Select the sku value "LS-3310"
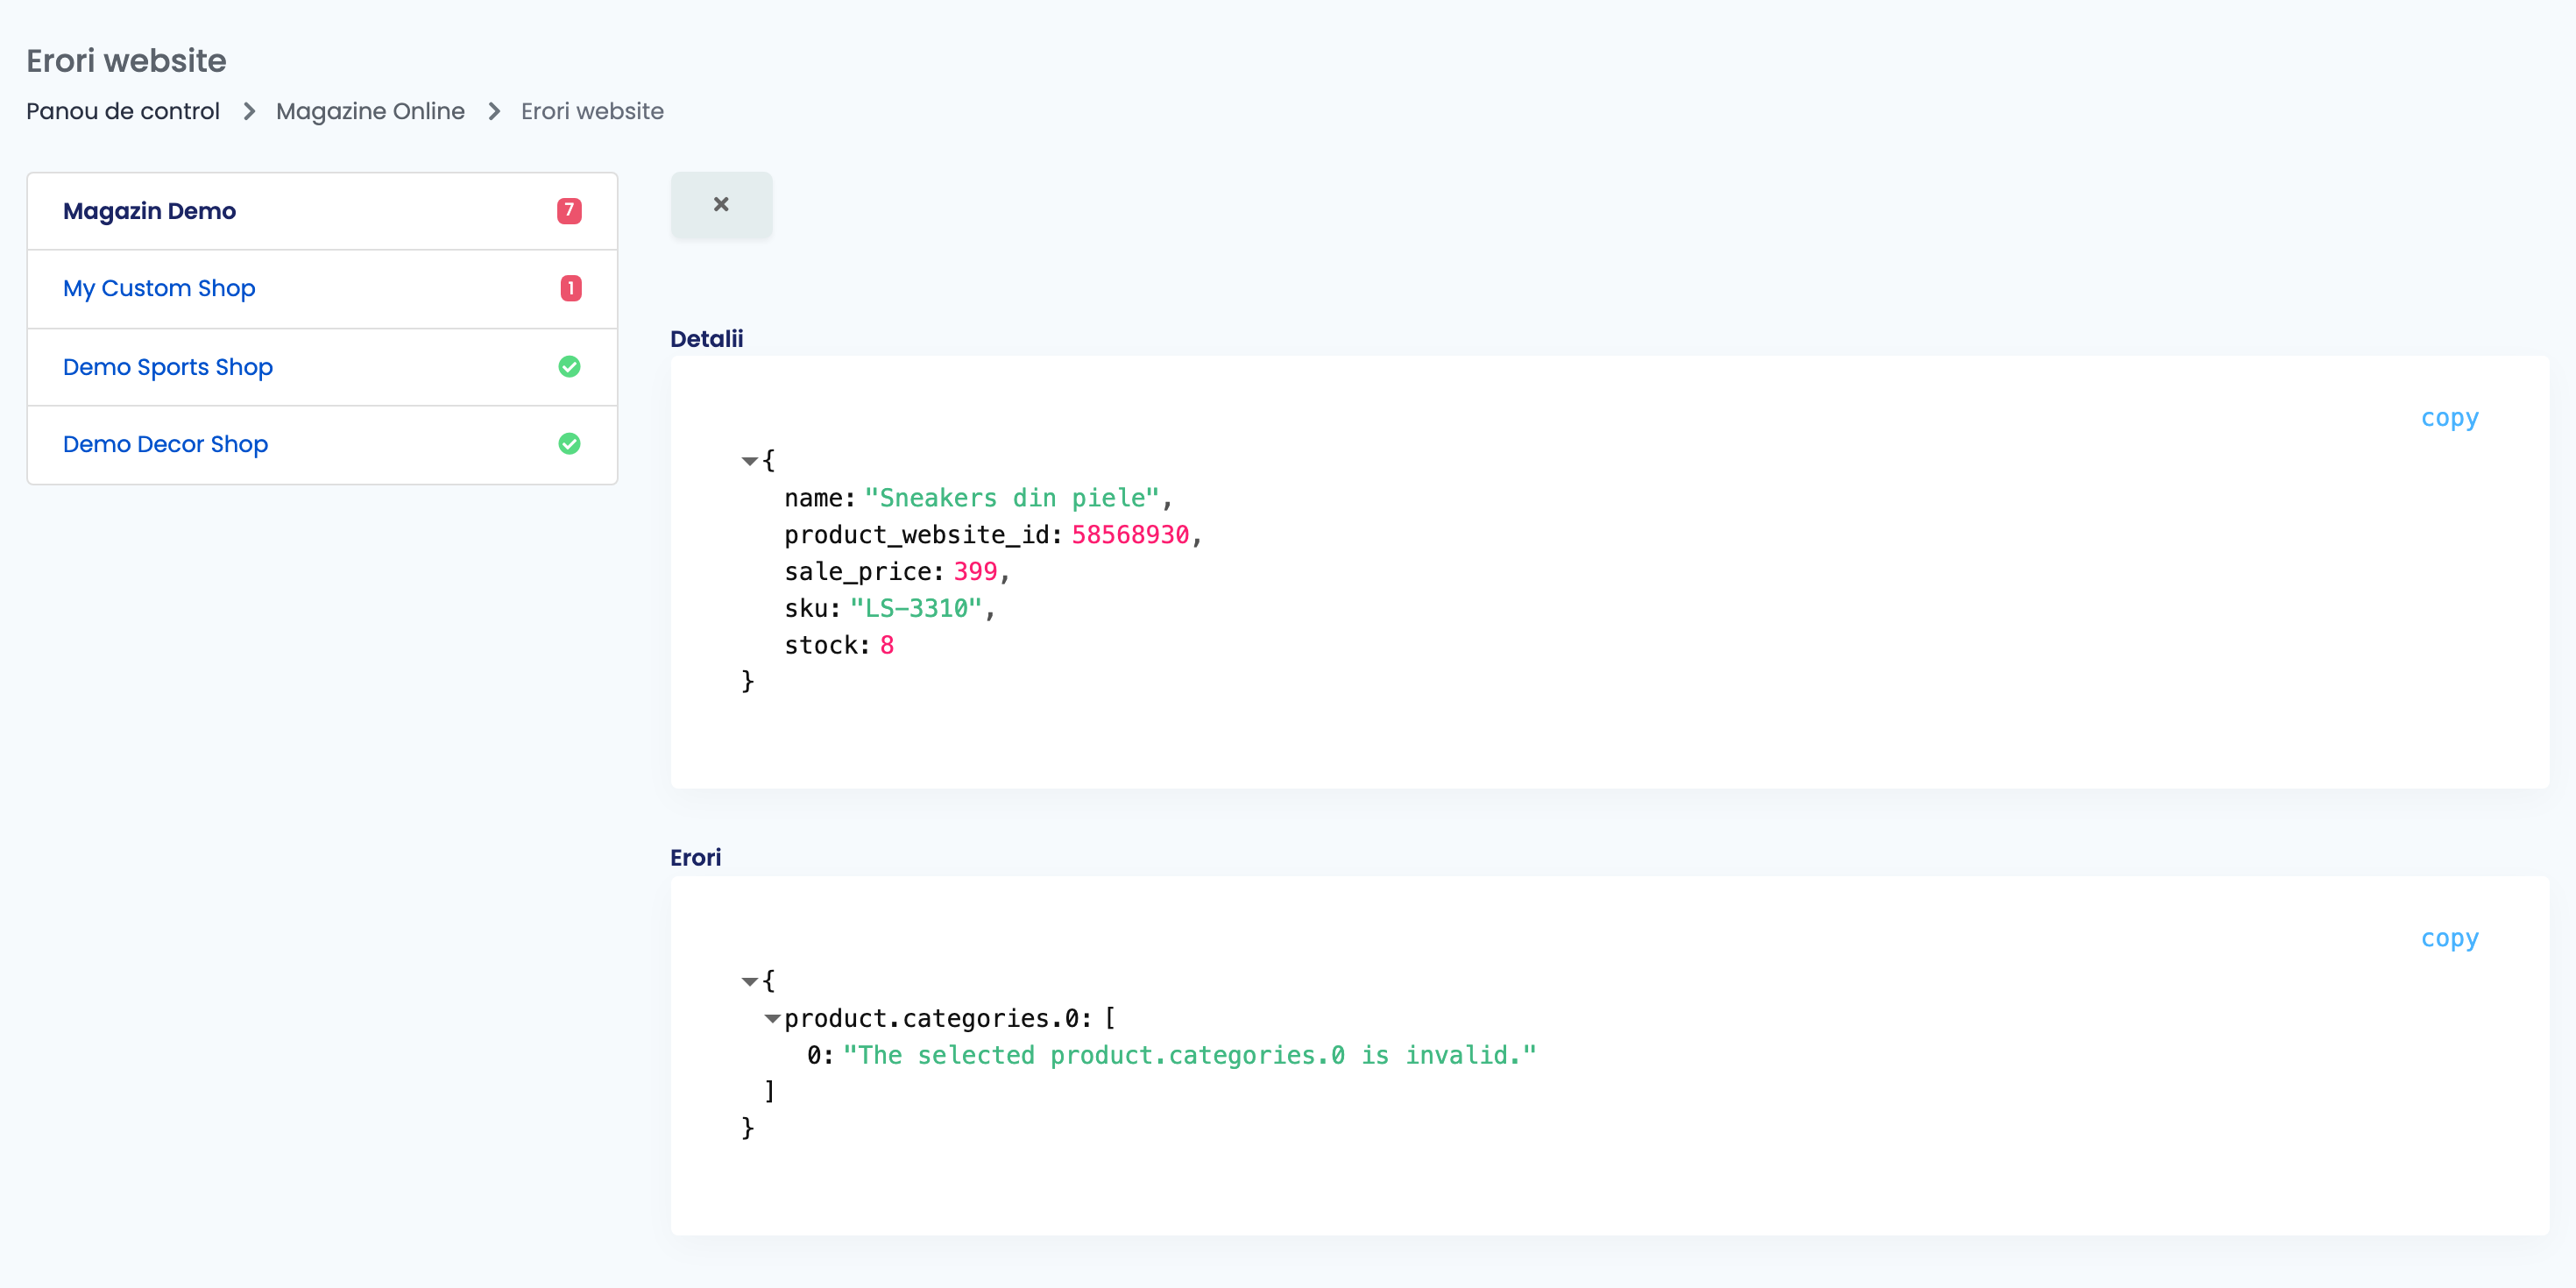Screen dimensions: 2576x1288 coord(916,609)
